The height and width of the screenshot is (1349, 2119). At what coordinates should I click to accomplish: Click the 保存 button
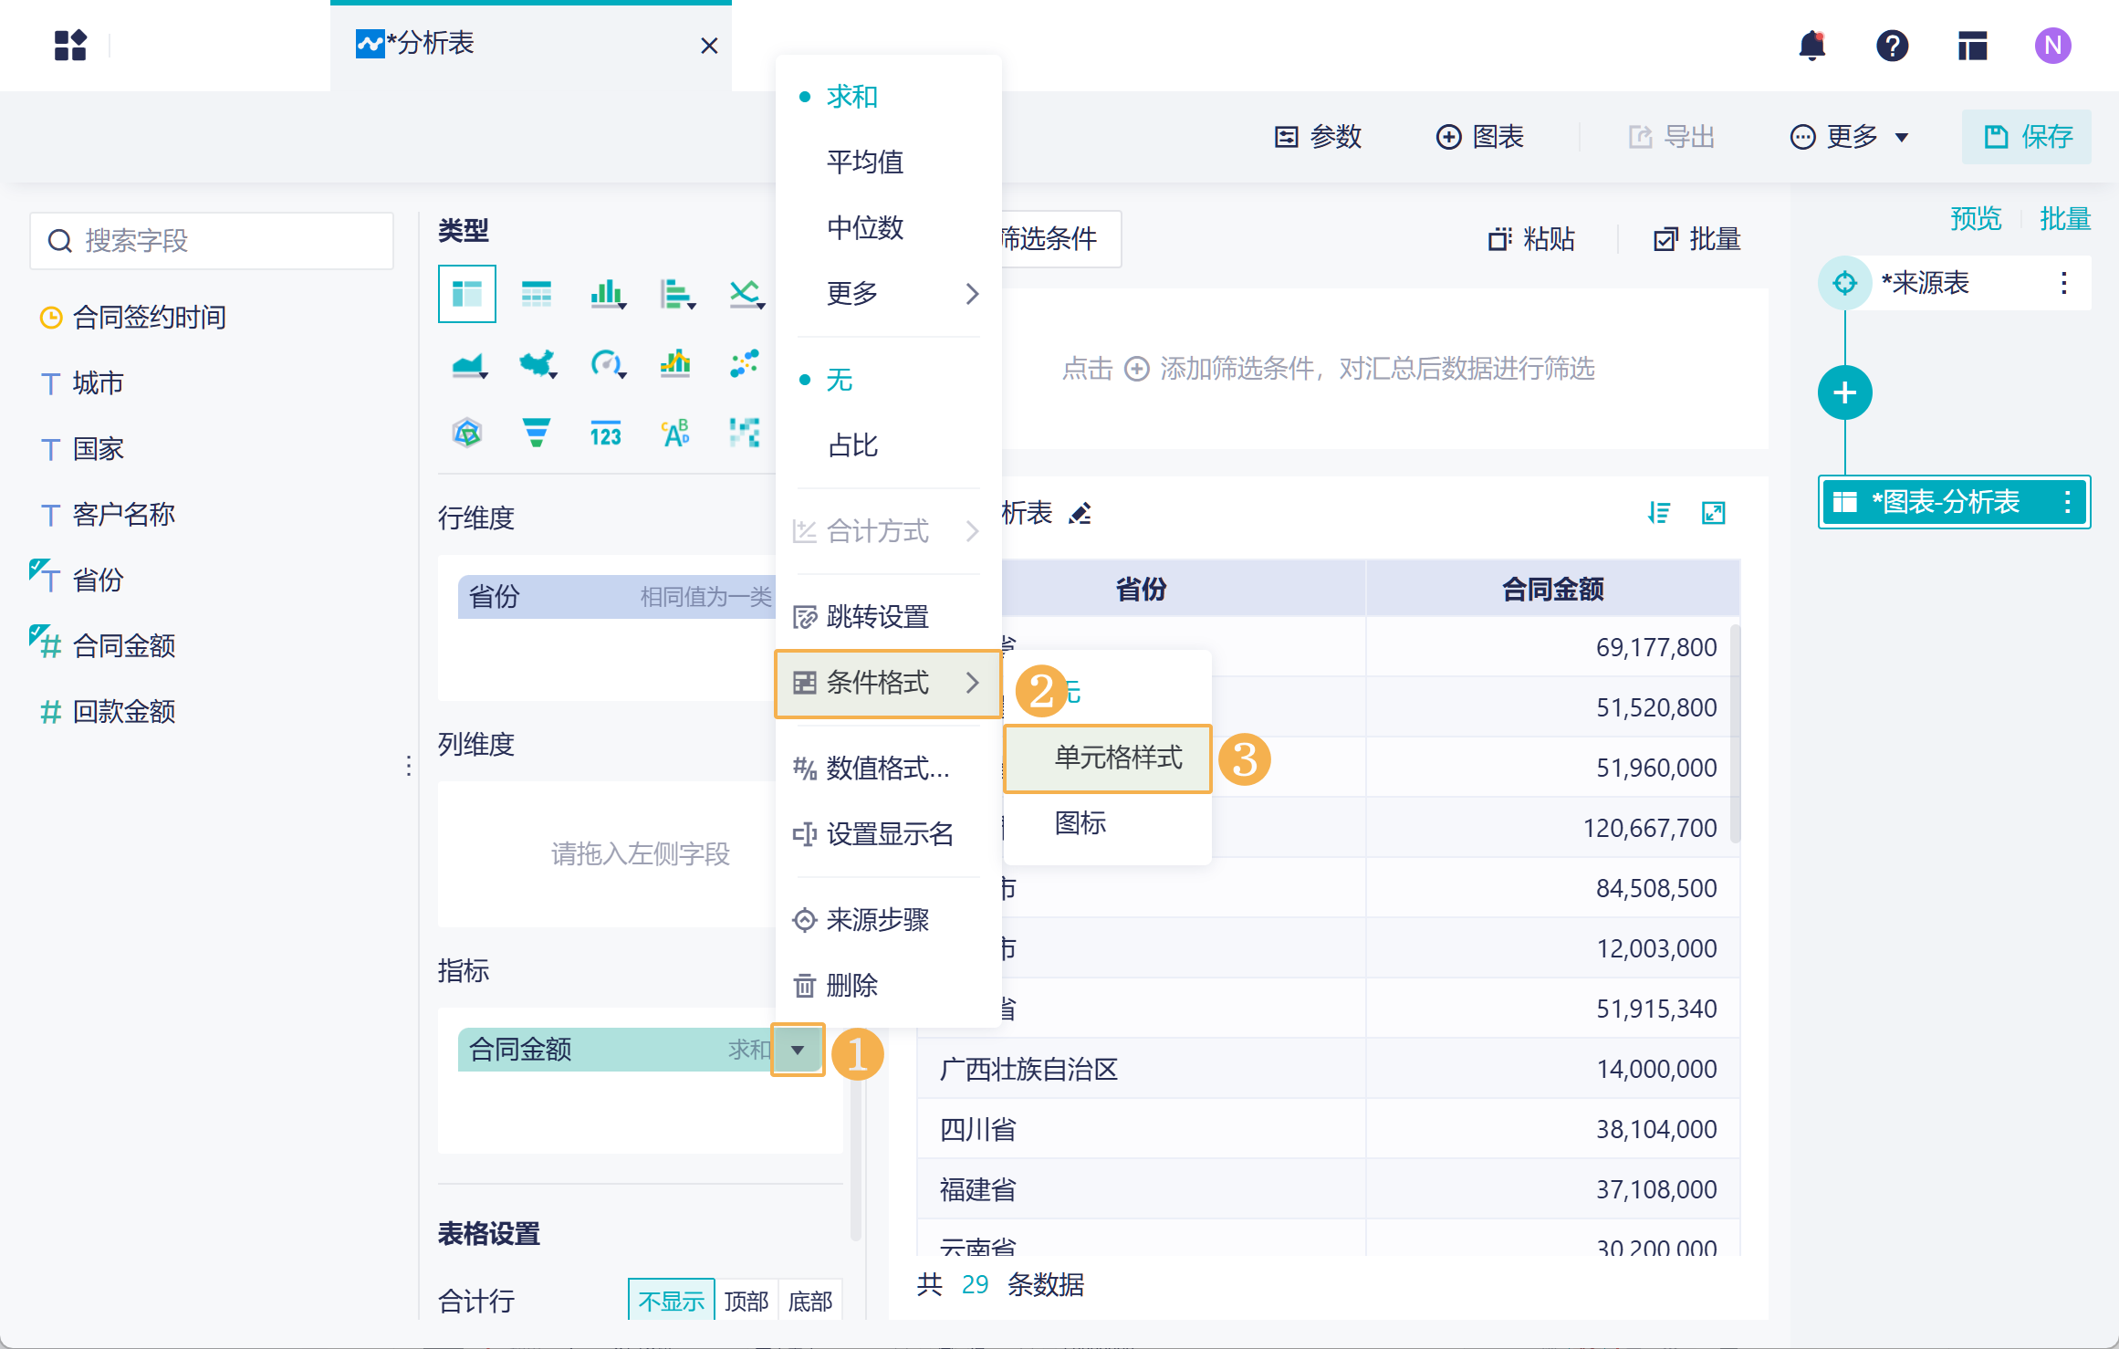point(2027,137)
